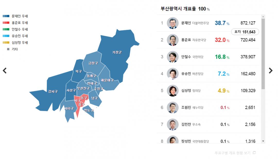278x159 pixels.
Task: Click 조원진 candidate portrait
Action: 172,108
